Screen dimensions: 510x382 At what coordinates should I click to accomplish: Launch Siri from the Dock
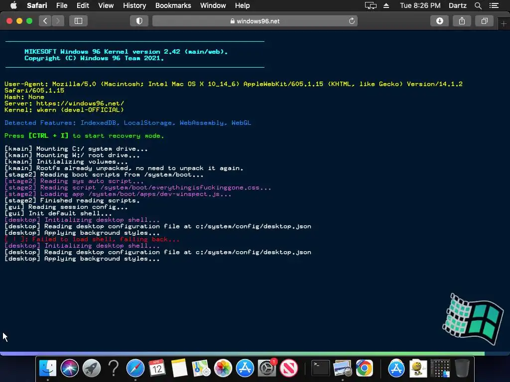click(70, 368)
